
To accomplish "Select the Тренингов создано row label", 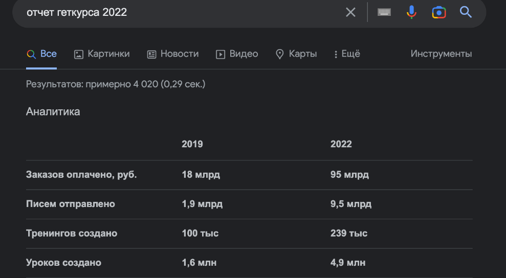I will [72, 234].
